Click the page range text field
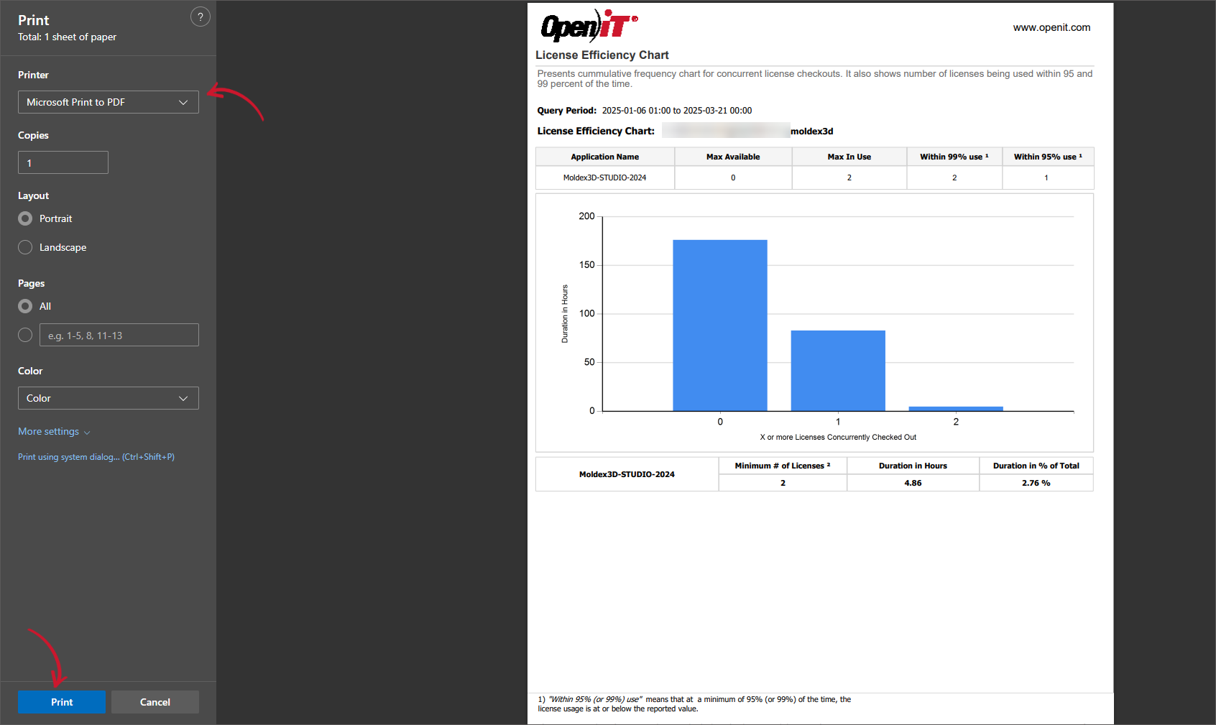1216x725 pixels. [x=119, y=335]
